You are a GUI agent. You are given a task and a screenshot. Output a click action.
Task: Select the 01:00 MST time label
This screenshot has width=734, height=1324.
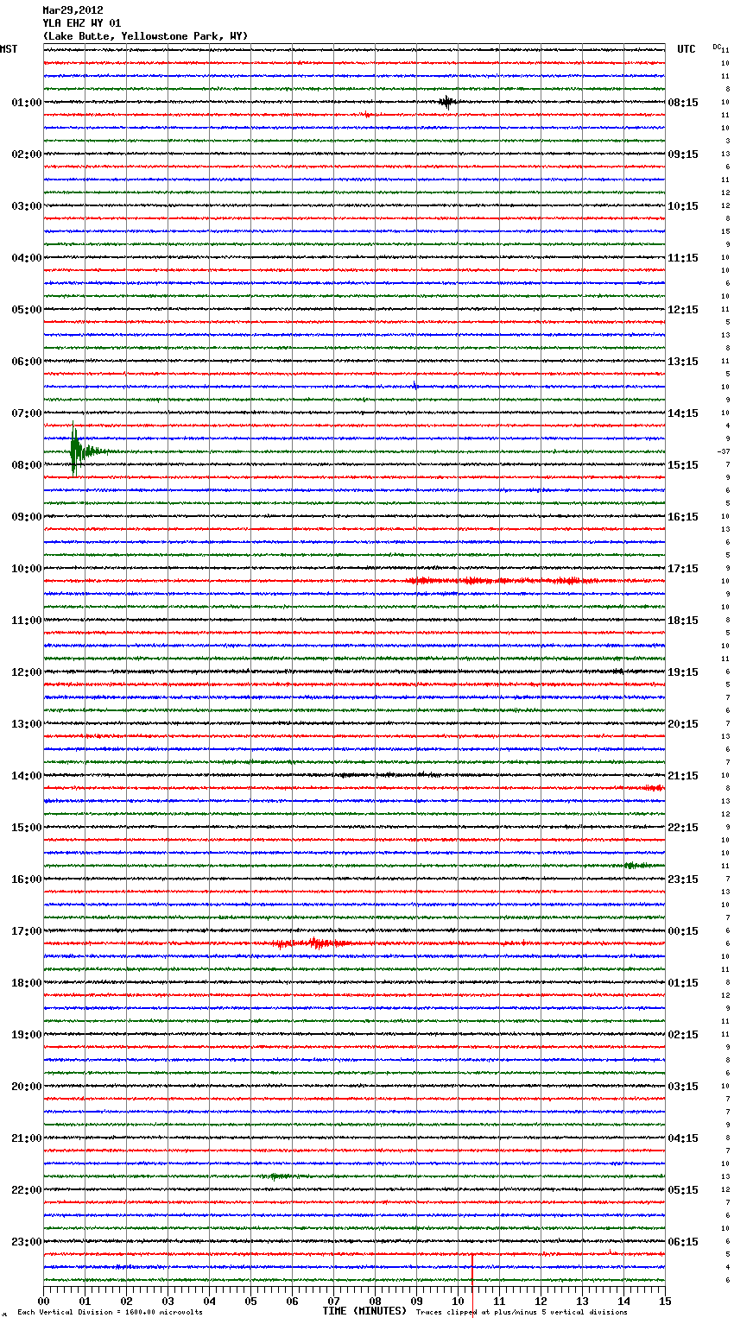click(27, 103)
